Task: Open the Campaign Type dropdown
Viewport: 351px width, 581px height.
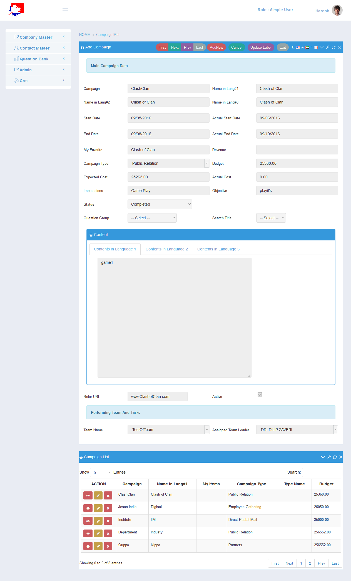Action: 168,163
